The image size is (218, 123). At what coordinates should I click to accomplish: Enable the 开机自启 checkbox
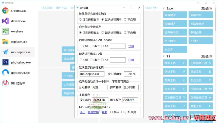pos(123,112)
